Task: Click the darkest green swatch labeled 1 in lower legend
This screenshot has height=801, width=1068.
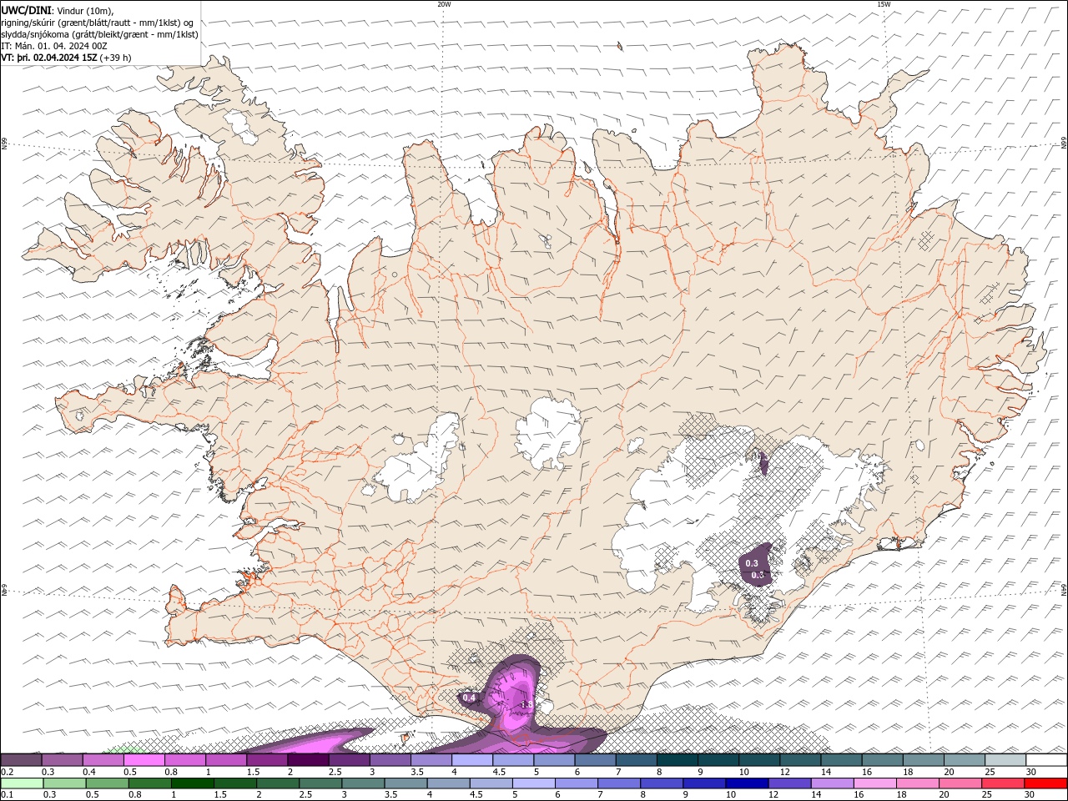Action: [x=192, y=783]
